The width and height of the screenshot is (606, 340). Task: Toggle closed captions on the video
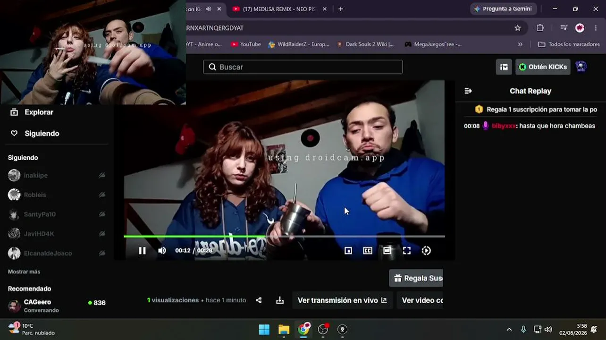pyautogui.click(x=368, y=251)
